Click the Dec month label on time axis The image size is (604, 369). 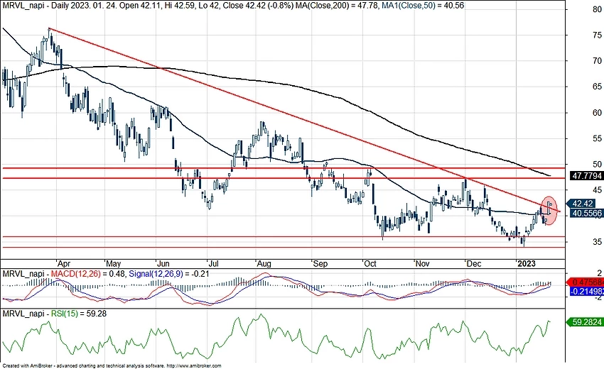click(x=474, y=263)
